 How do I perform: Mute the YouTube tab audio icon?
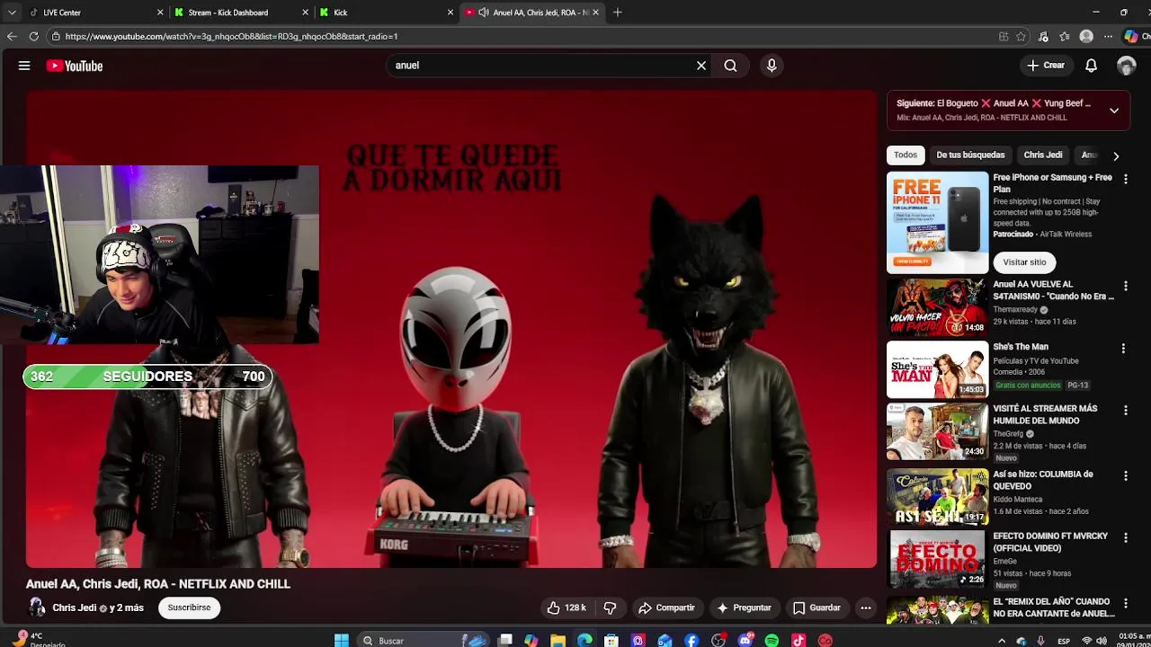(x=484, y=13)
